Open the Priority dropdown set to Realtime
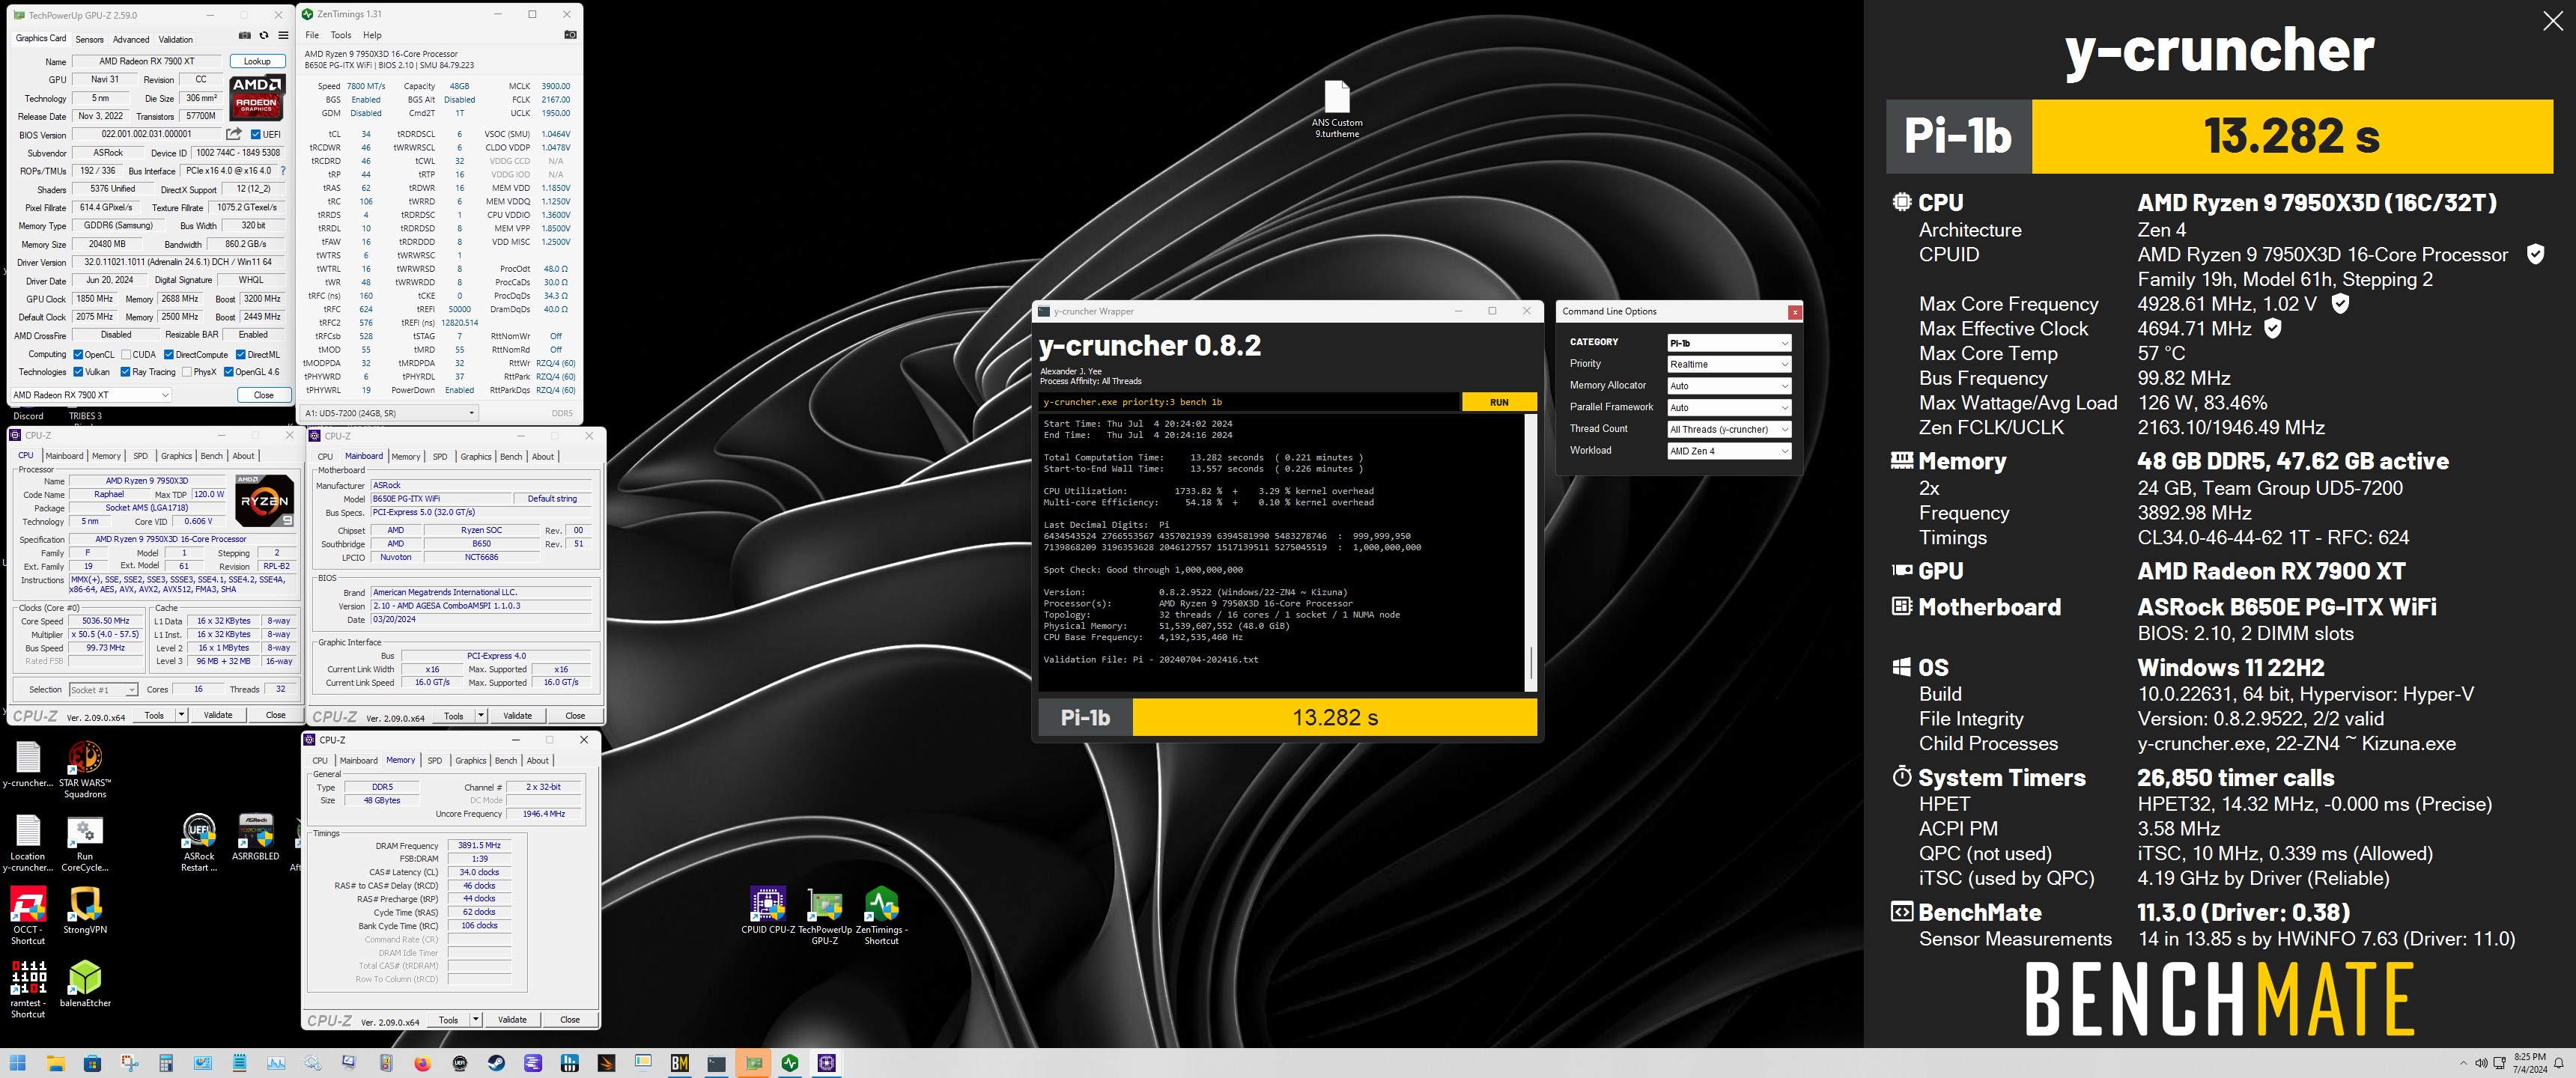 (x=1728, y=364)
